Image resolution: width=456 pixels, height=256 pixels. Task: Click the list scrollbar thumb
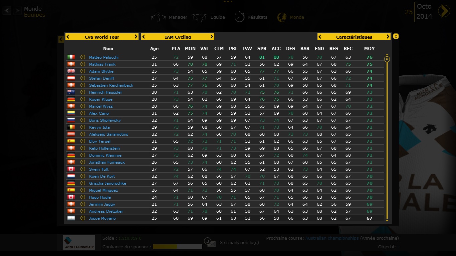click(x=387, y=59)
